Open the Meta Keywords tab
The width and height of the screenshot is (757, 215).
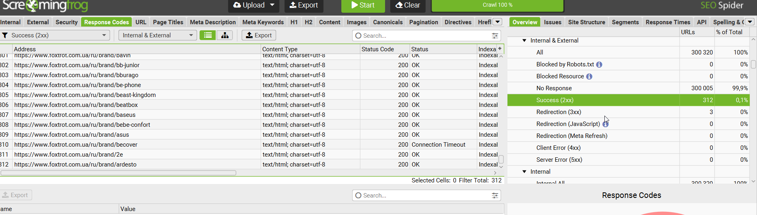point(263,22)
